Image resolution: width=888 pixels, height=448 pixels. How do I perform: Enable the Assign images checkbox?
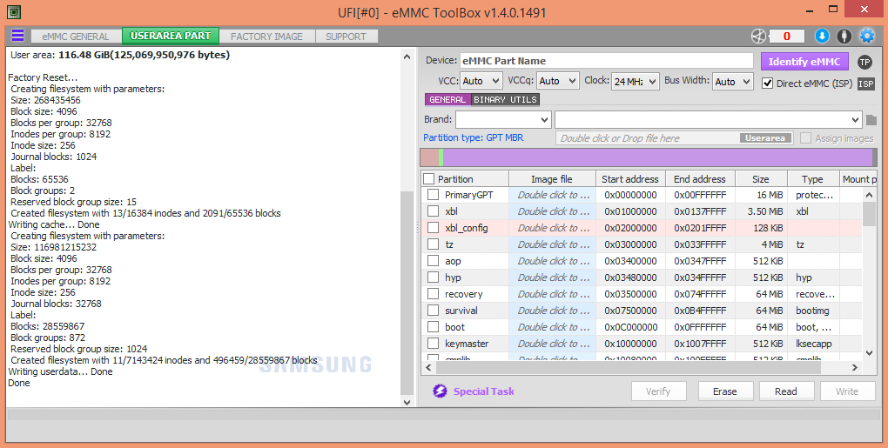click(806, 138)
